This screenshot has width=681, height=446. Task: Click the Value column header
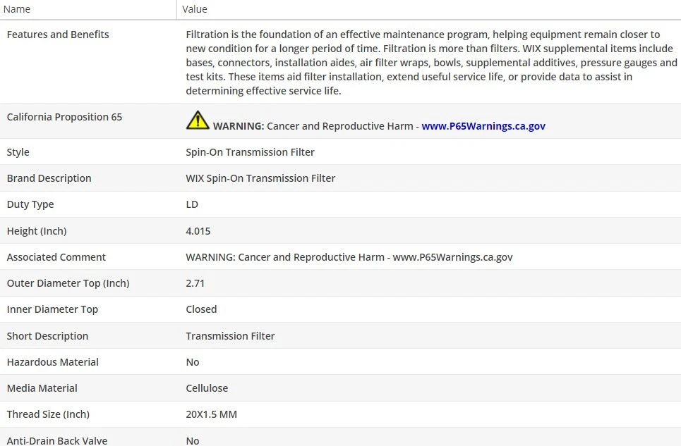click(x=195, y=9)
